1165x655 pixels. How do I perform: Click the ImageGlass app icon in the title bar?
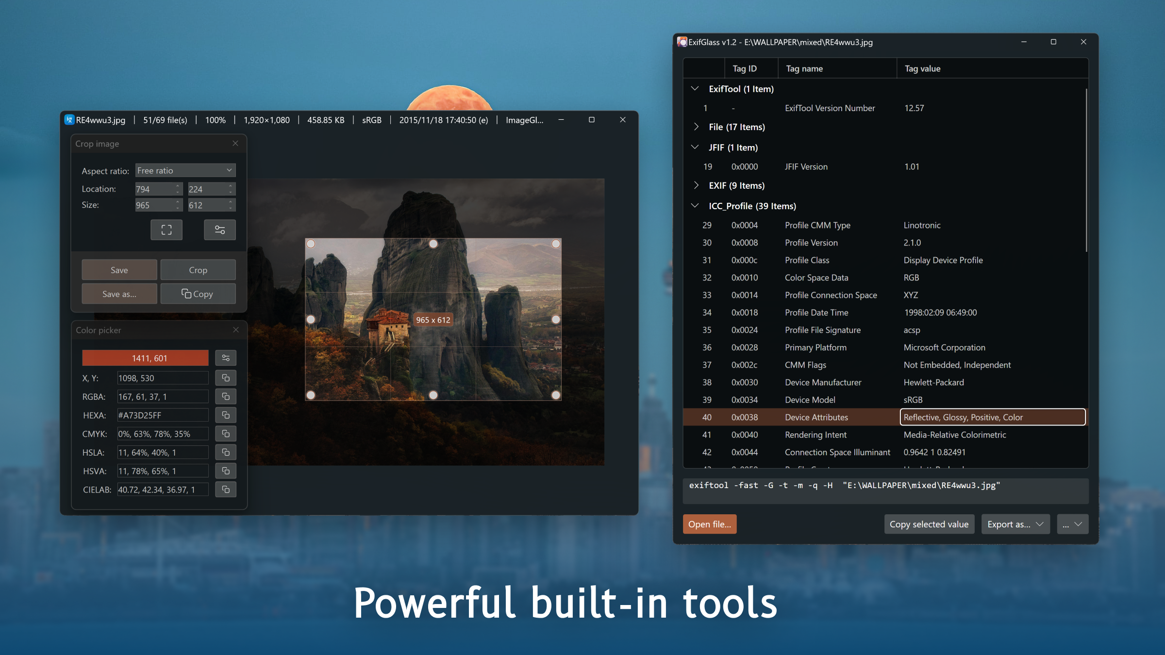[x=69, y=119]
